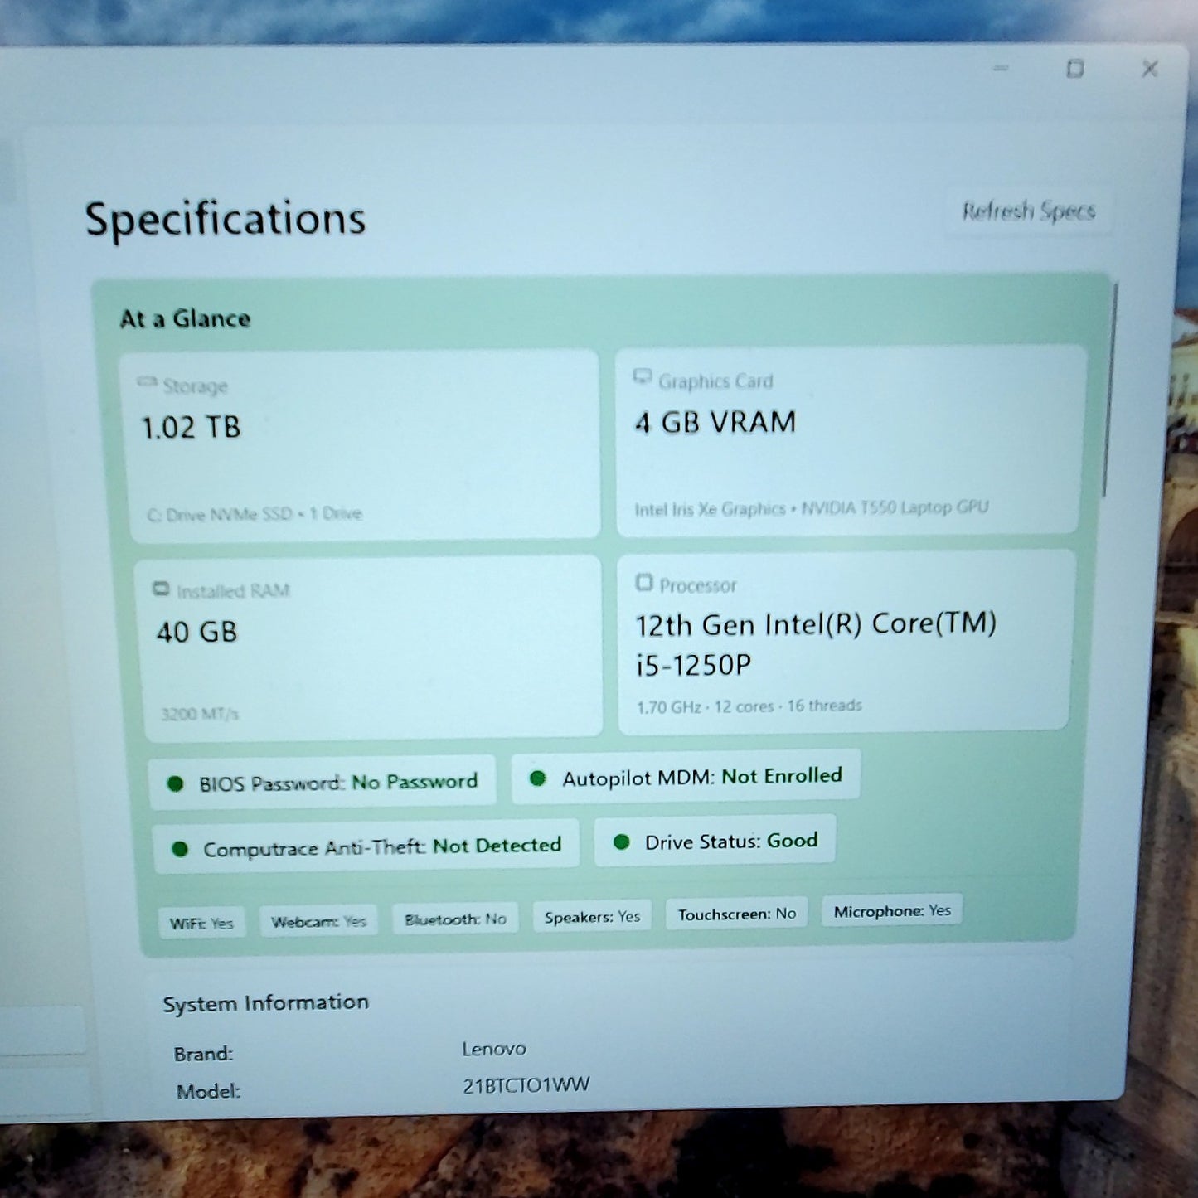
Task: Click the Model: label
Action: tap(208, 1092)
